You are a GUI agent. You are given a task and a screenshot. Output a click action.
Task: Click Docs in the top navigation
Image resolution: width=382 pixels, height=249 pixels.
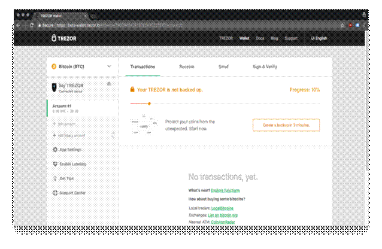point(260,38)
